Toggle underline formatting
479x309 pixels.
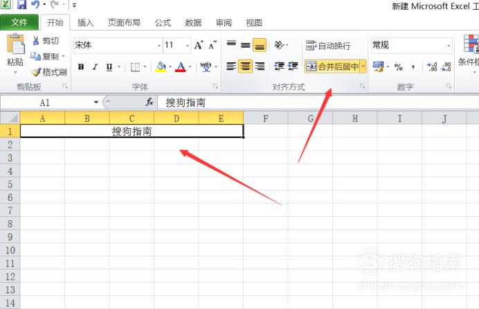tap(109, 67)
